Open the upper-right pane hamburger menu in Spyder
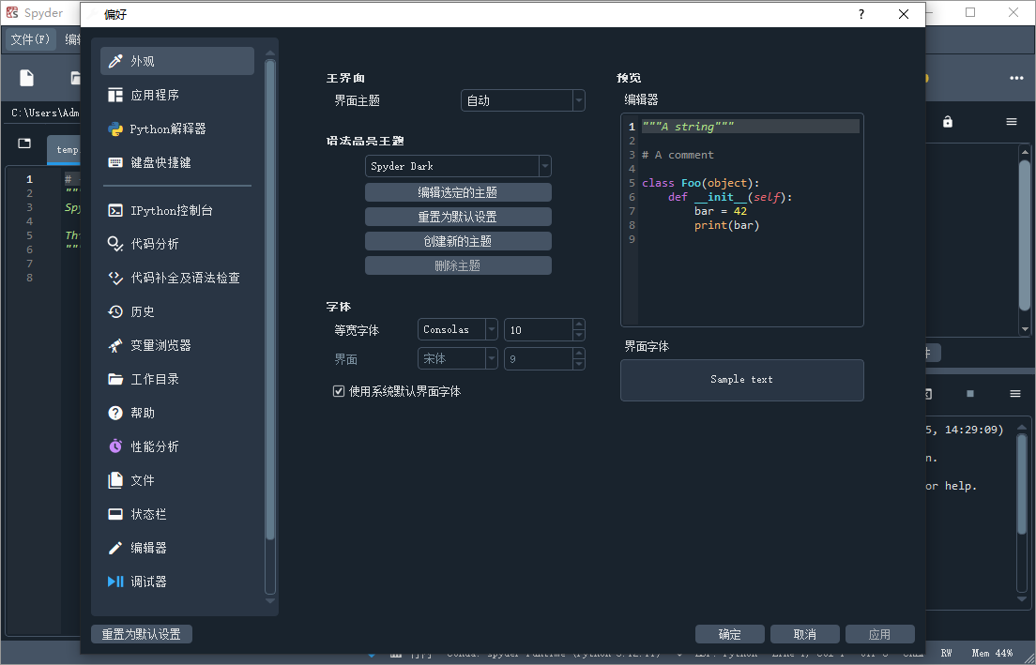The width and height of the screenshot is (1036, 665). (1012, 122)
